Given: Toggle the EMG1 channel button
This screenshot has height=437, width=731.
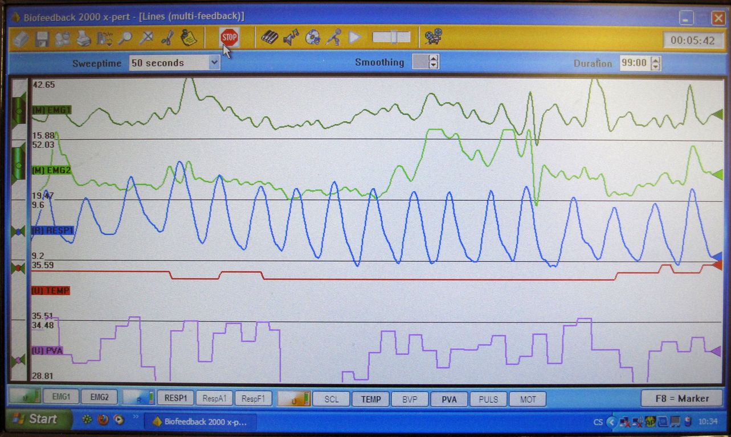Looking at the screenshot, I should pyautogui.click(x=61, y=398).
